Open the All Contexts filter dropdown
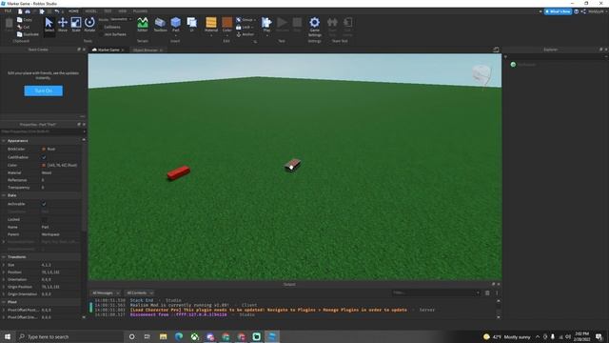Viewport: 609px width, 343px height. pyautogui.click(x=140, y=293)
